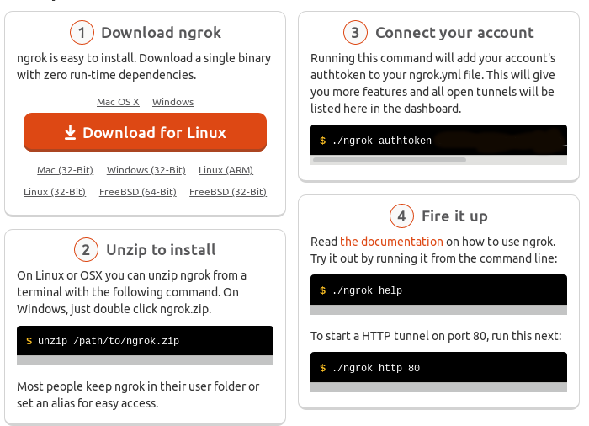Screen dimensions: 589x426
Task: Choose the Linux (32-Bit) download link
Action: (x=55, y=192)
